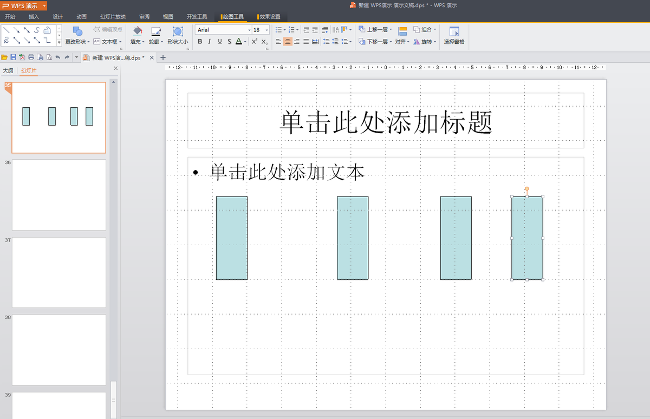Click the rotation handle of selected rectangle
The image size is (650, 419).
[526, 189]
